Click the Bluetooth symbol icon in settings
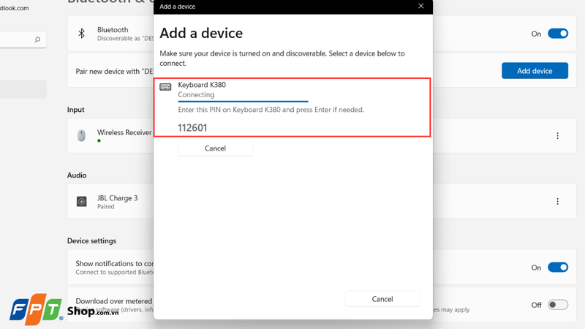 click(x=81, y=34)
